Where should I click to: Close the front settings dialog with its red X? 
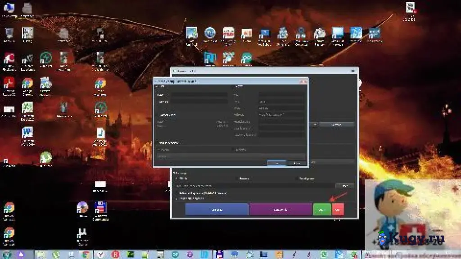click(x=304, y=81)
